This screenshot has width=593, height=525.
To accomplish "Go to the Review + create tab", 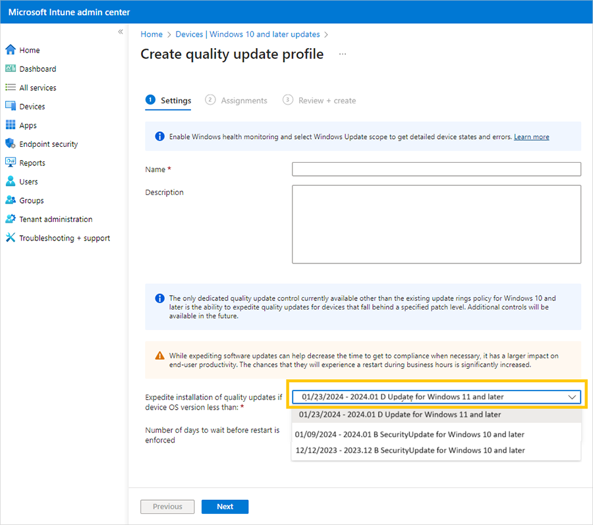I will tap(327, 101).
